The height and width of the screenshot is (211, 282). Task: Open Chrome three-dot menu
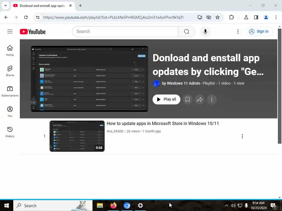tap(276, 17)
